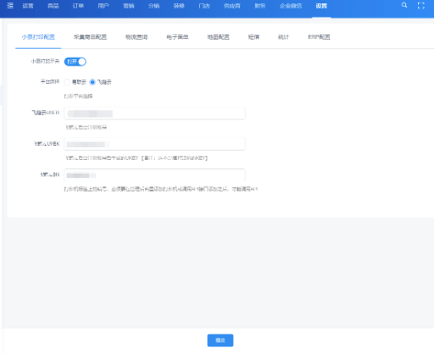The image size is (434, 354).
Task: Click into the 飞鹅云UKEY input field
Action: tap(154, 144)
